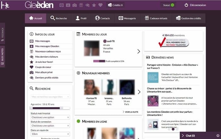Screen dimensions: 221x139
Task: Switch to the Contacts tab
Action: coord(102,18)
